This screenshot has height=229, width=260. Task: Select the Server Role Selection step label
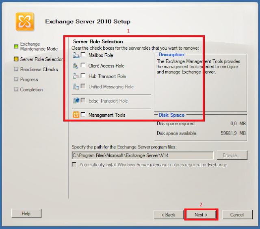coord(41,59)
